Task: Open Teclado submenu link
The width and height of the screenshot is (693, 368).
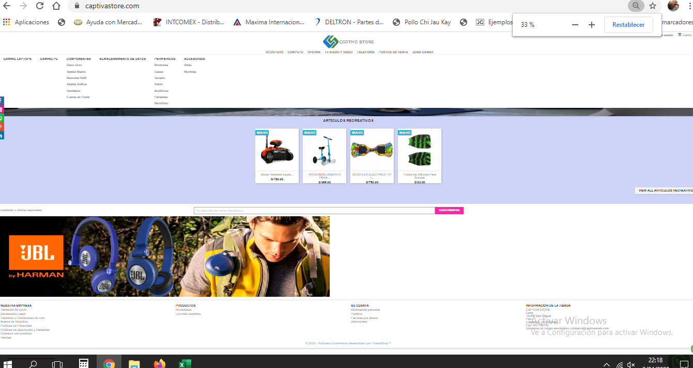Action: tap(160, 78)
